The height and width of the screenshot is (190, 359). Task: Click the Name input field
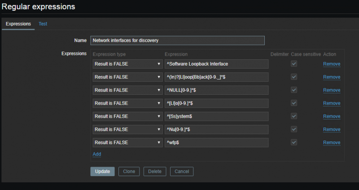177,40
